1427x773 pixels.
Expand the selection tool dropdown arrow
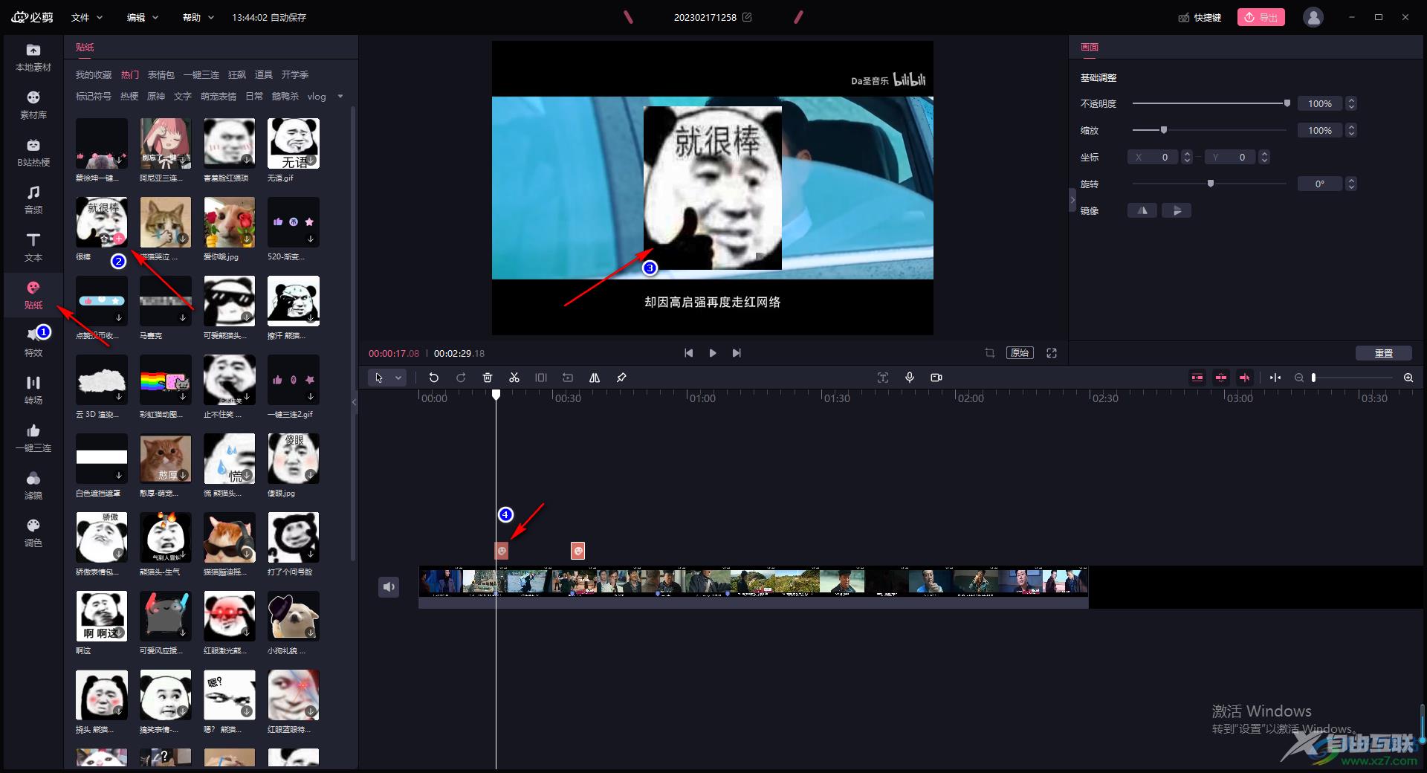click(398, 378)
